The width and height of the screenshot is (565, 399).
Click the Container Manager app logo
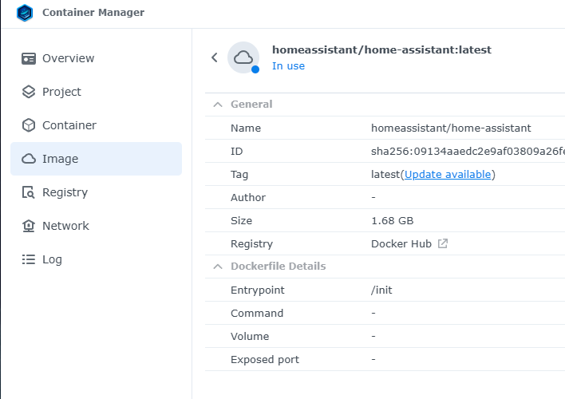pyautogui.click(x=25, y=13)
